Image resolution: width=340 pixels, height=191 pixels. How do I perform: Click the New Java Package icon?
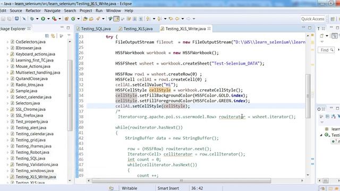[x=66, y=19]
